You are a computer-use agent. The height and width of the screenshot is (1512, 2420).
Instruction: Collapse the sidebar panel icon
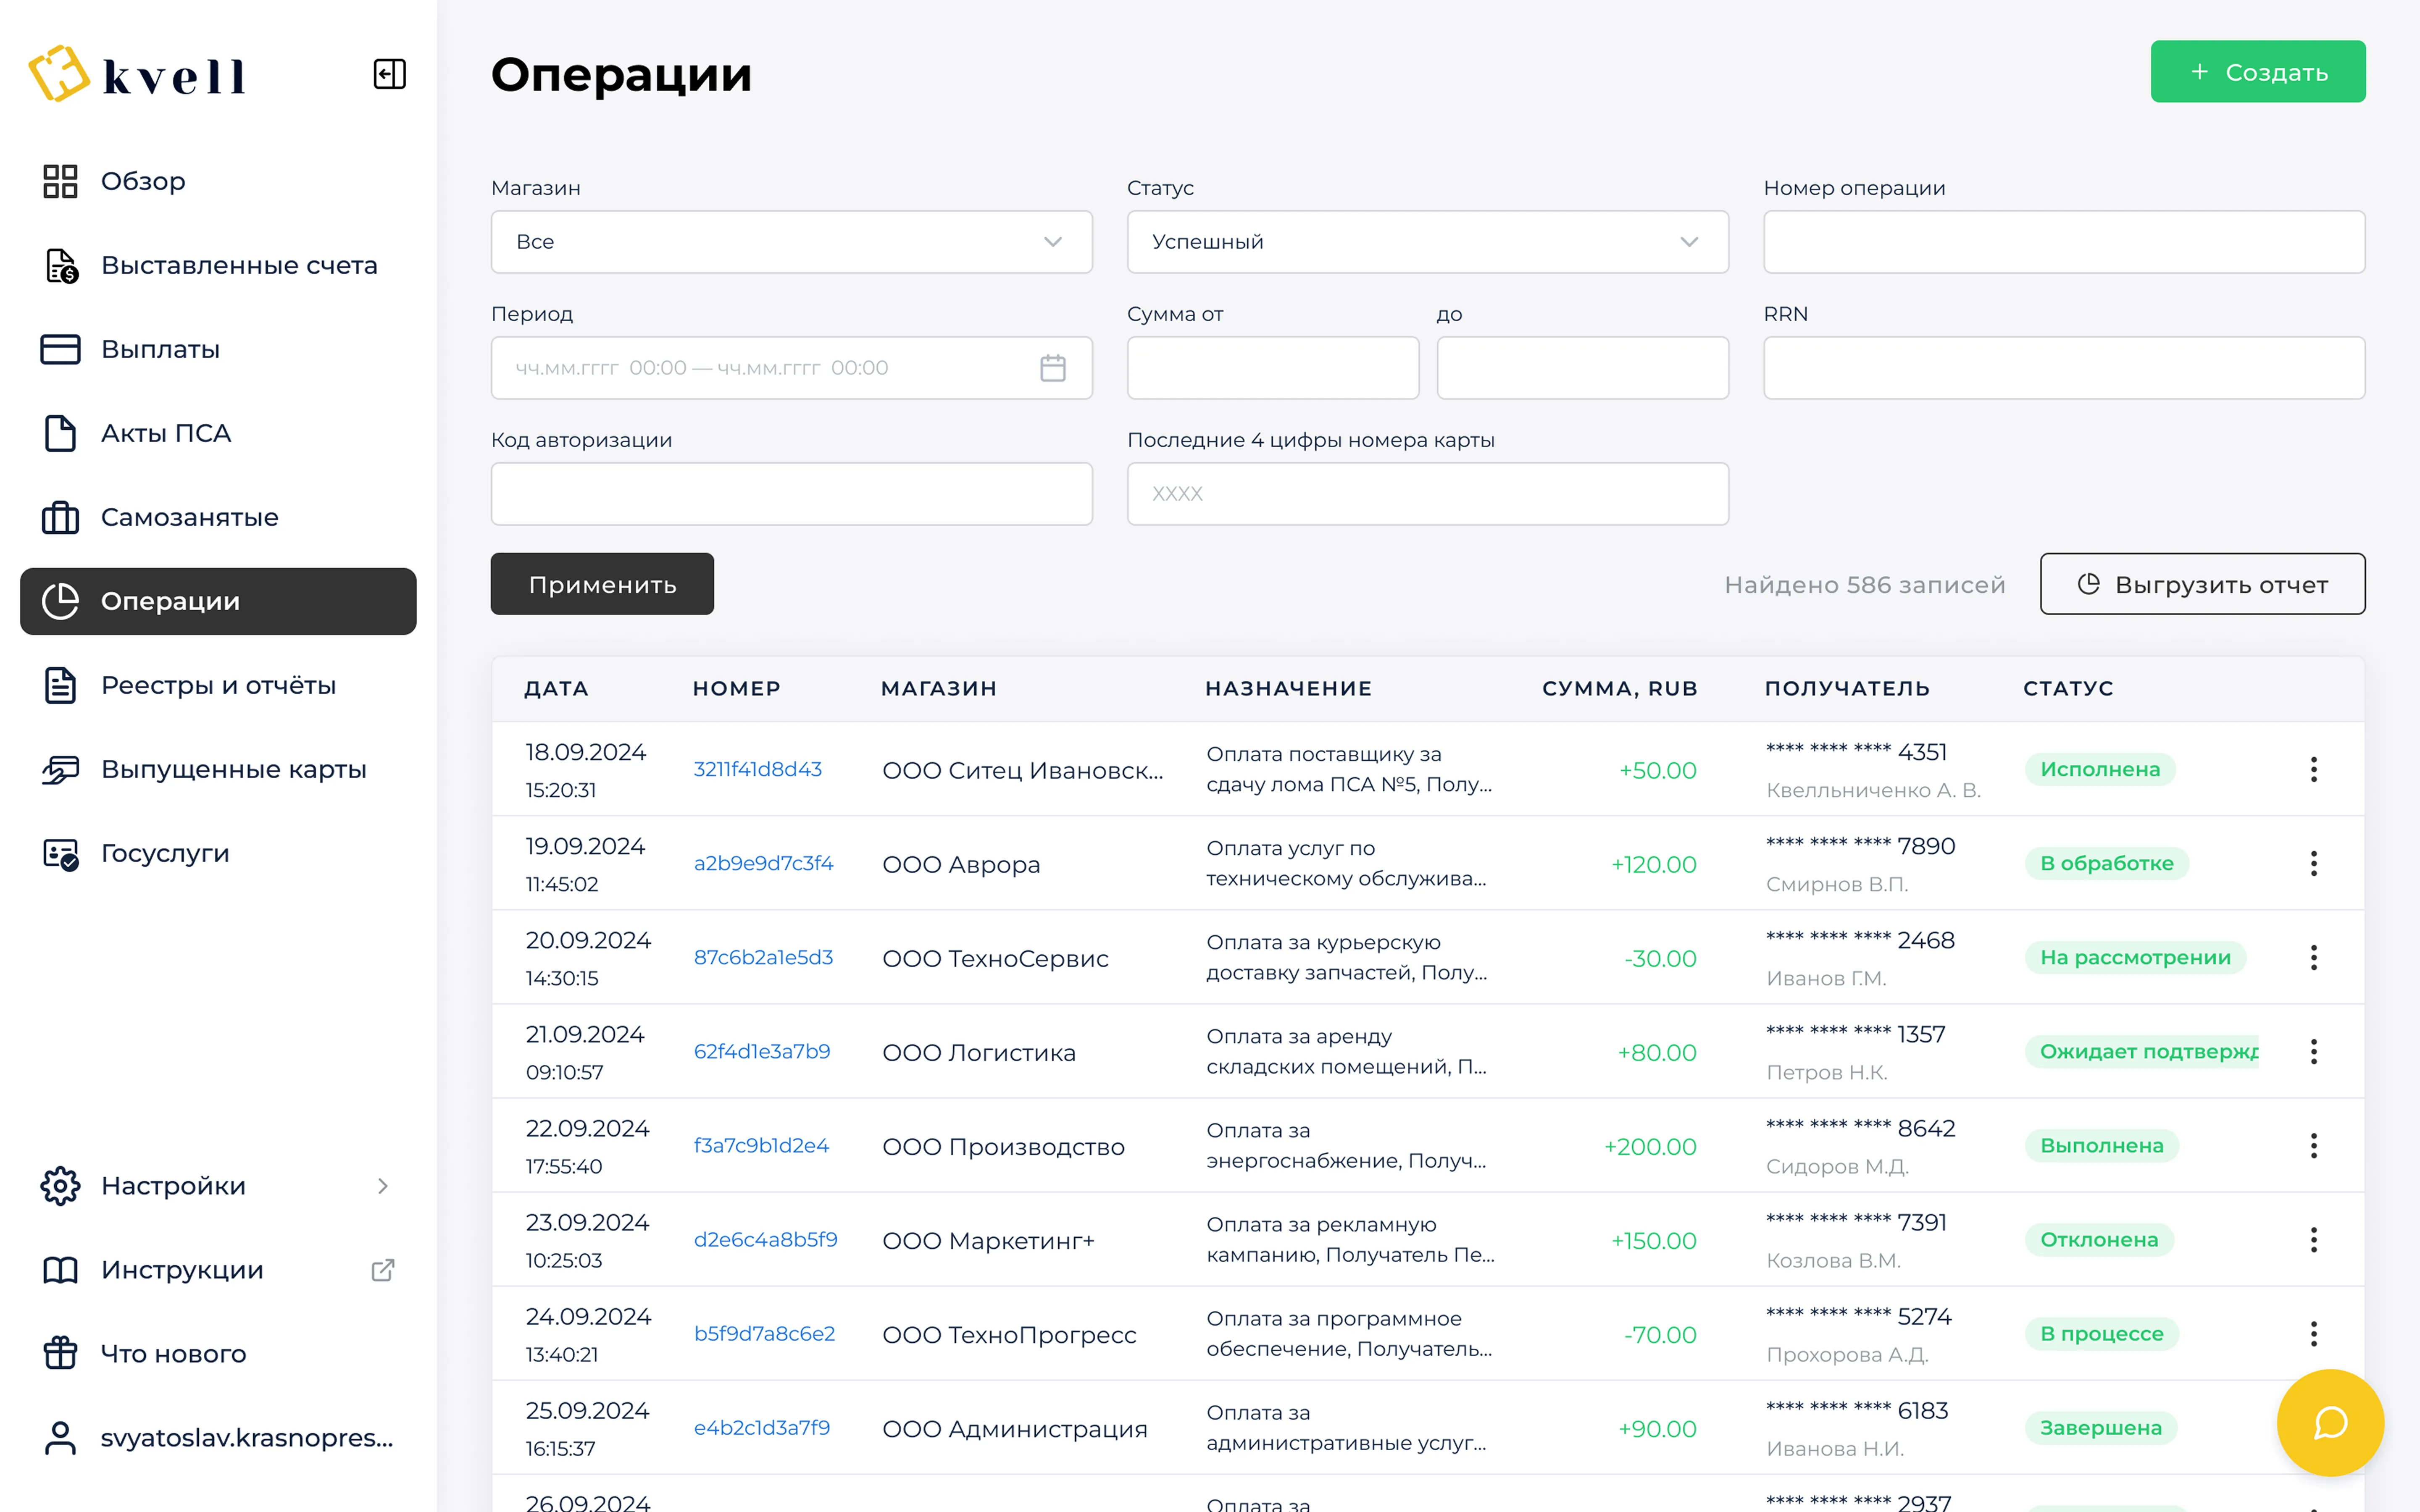click(389, 74)
